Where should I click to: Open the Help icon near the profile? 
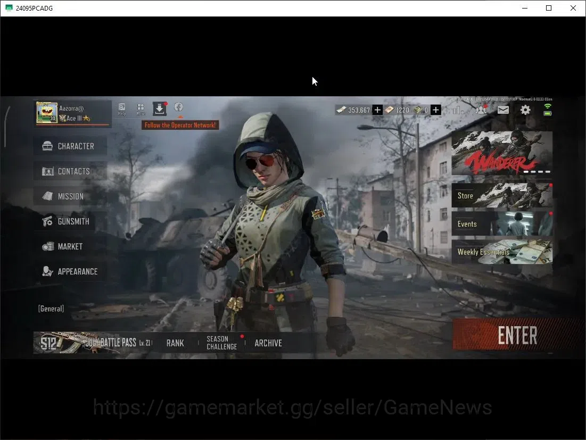click(x=121, y=109)
